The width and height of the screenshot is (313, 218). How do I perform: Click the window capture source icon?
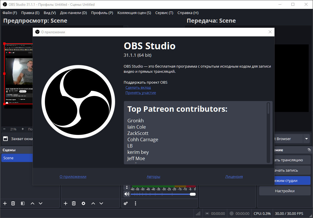(x=5, y=139)
